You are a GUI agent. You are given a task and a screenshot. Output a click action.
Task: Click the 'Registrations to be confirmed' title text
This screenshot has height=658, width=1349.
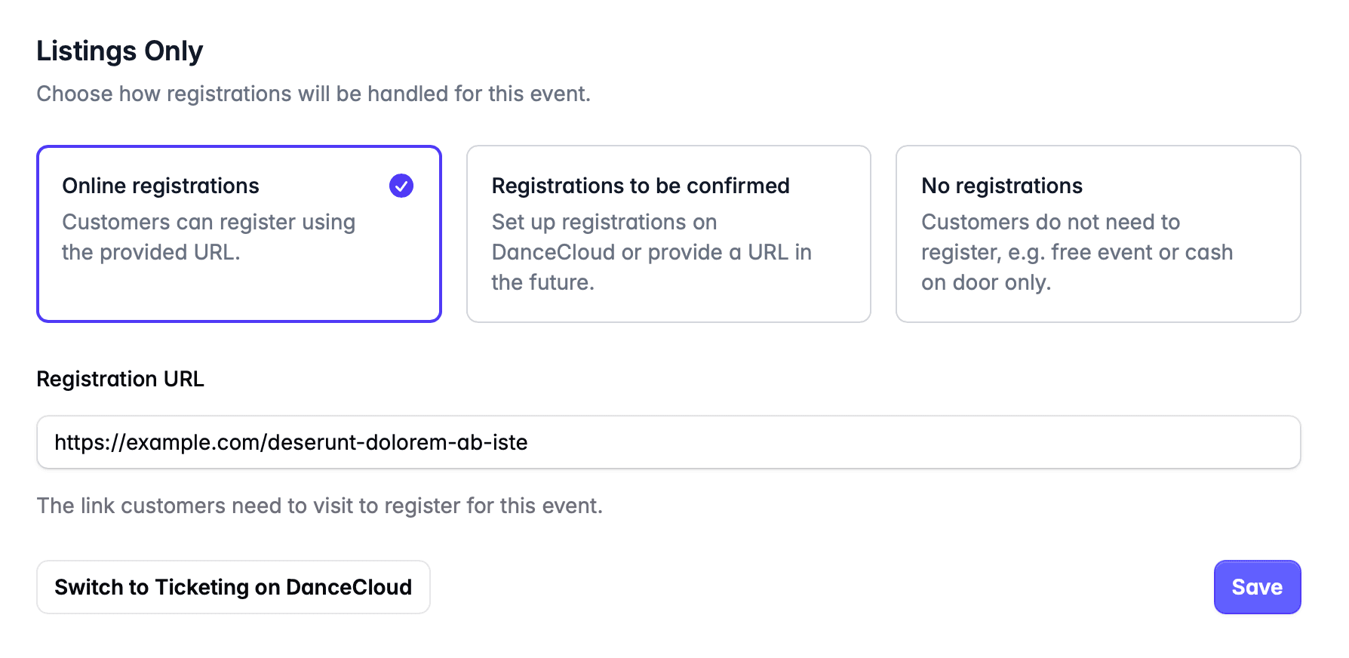tap(641, 186)
